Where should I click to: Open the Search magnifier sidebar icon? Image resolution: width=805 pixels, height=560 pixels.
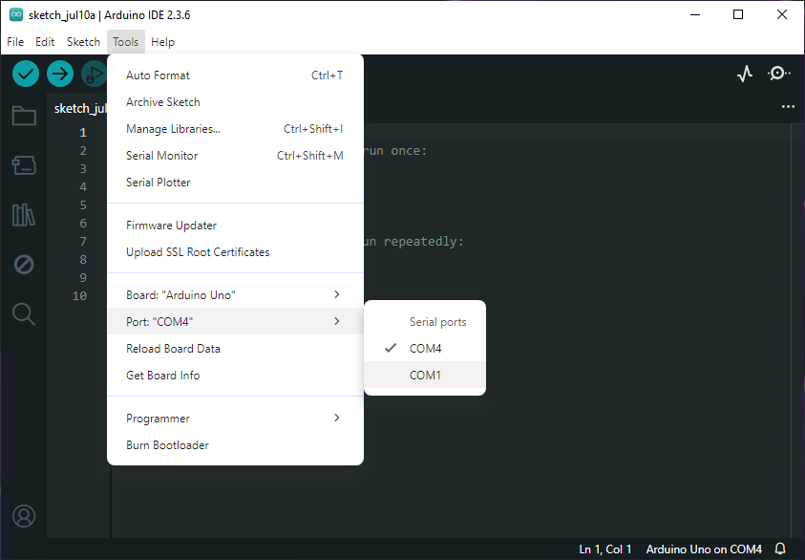24,313
